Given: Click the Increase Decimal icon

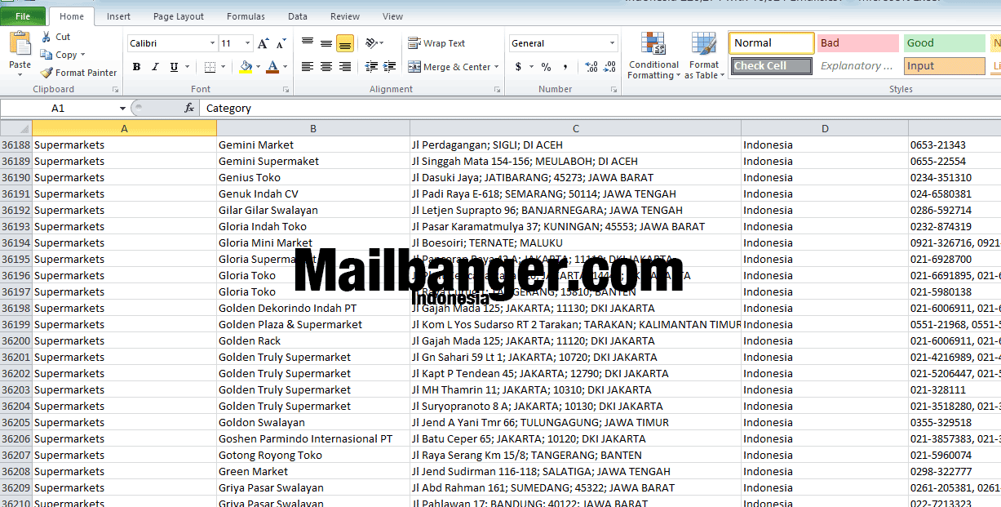Looking at the screenshot, I should [x=591, y=67].
